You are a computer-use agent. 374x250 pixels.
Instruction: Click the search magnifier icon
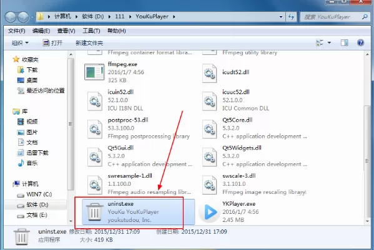(x=365, y=17)
